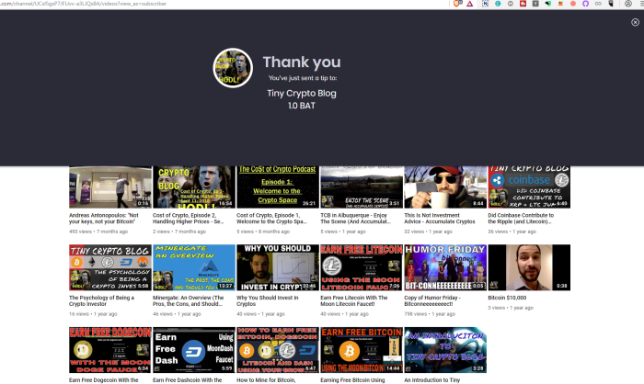This screenshot has width=644, height=384.
Task: Open the Did Coinbase Contribute video thumbnail
Action: tap(528, 187)
